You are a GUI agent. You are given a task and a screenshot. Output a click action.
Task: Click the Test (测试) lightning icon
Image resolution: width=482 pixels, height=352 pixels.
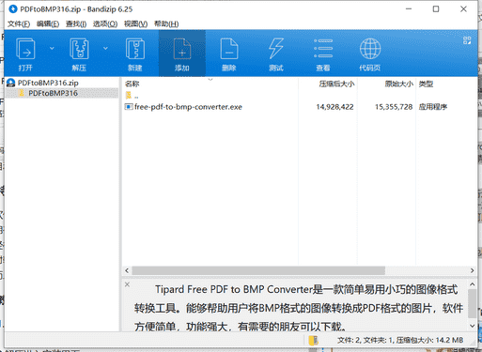(276, 49)
